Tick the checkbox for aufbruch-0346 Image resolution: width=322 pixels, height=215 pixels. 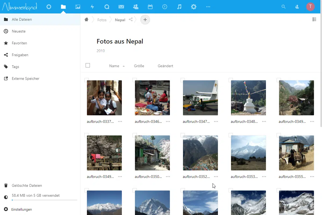pyautogui.click(x=134, y=80)
